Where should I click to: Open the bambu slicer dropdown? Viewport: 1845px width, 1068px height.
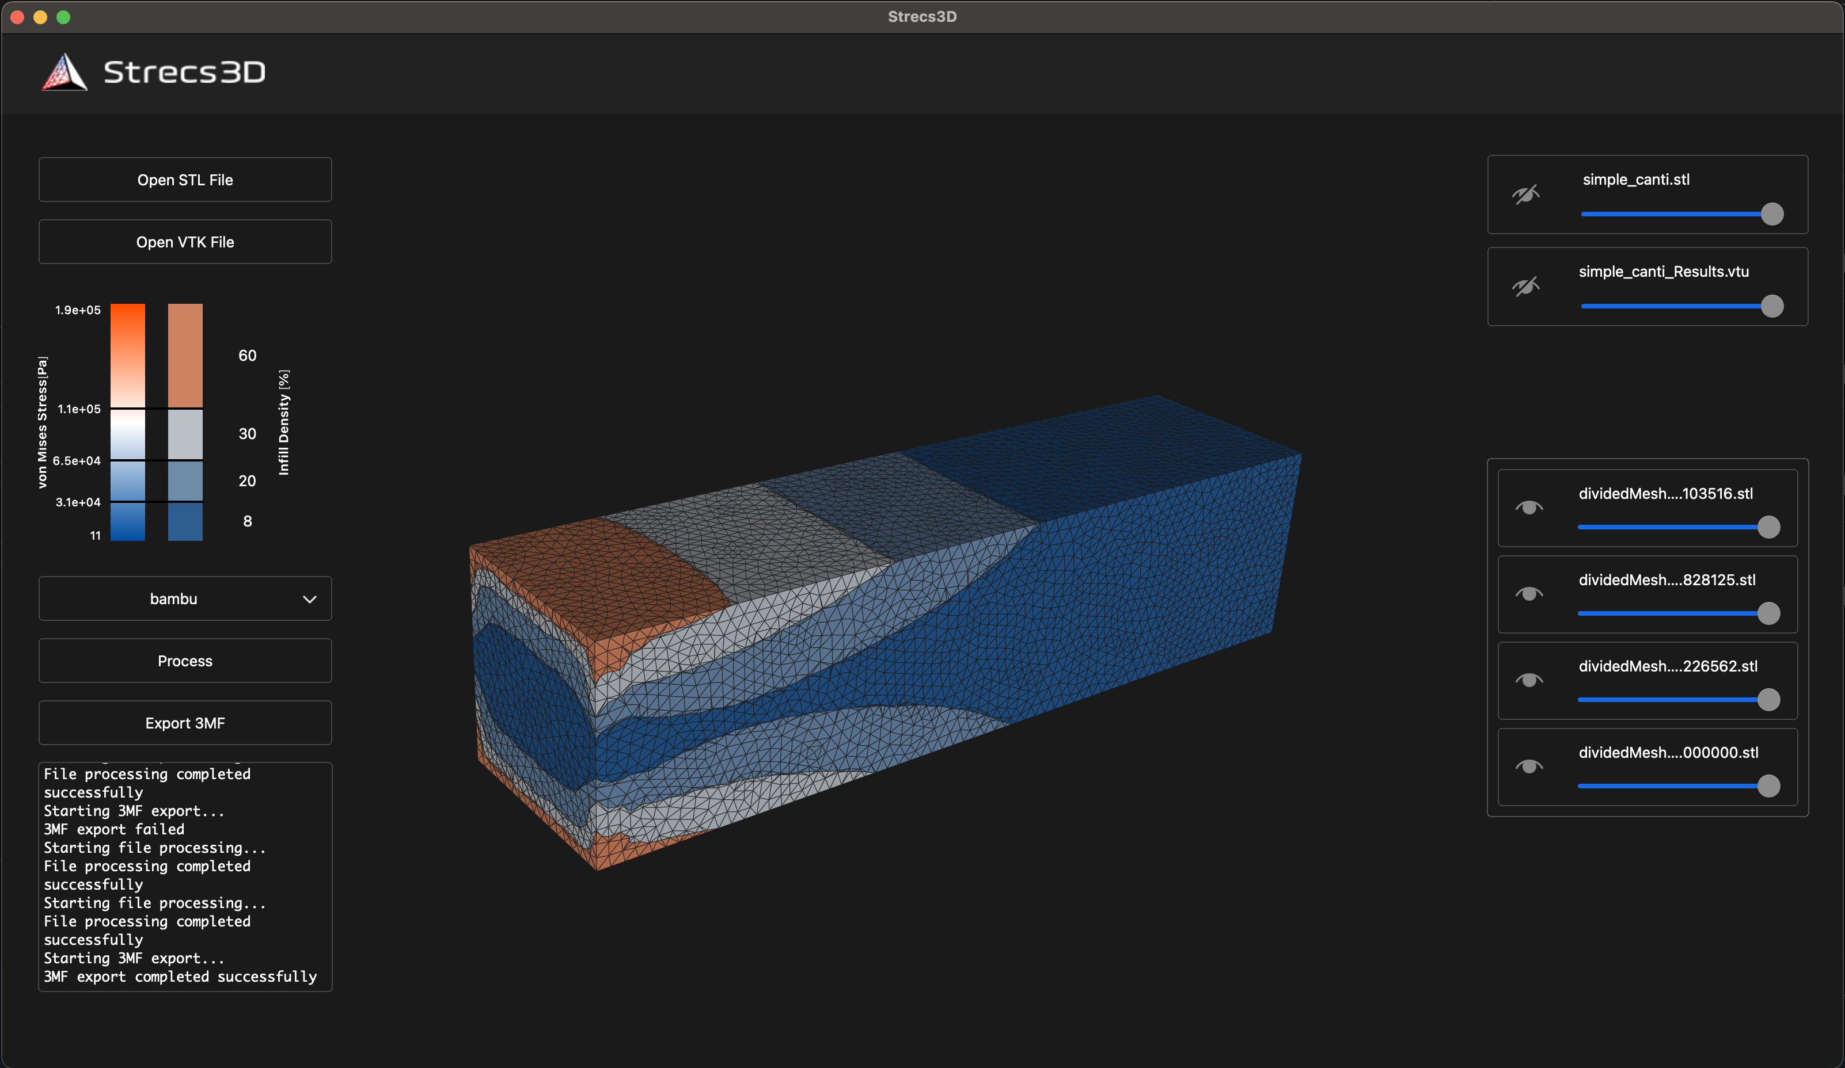[185, 598]
